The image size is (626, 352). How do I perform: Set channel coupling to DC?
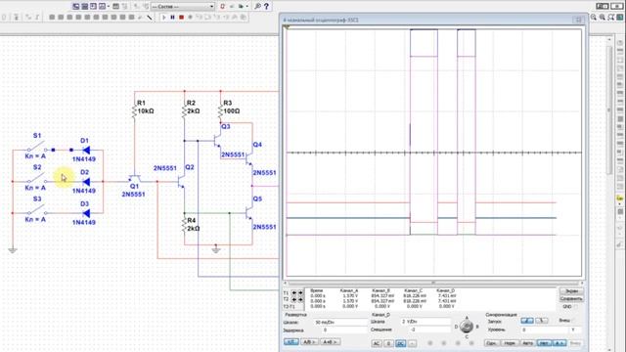click(400, 343)
